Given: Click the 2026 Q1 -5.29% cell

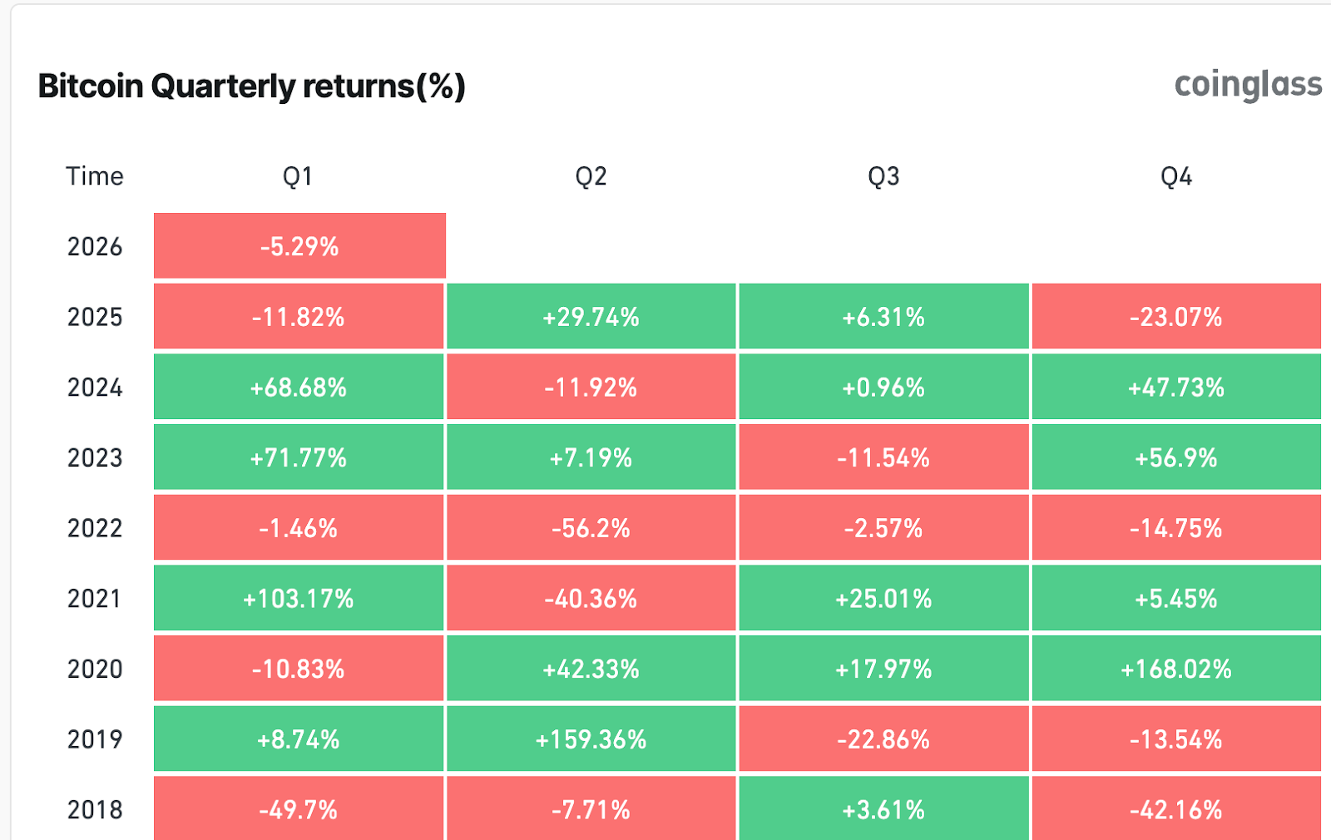Looking at the screenshot, I should [x=299, y=246].
